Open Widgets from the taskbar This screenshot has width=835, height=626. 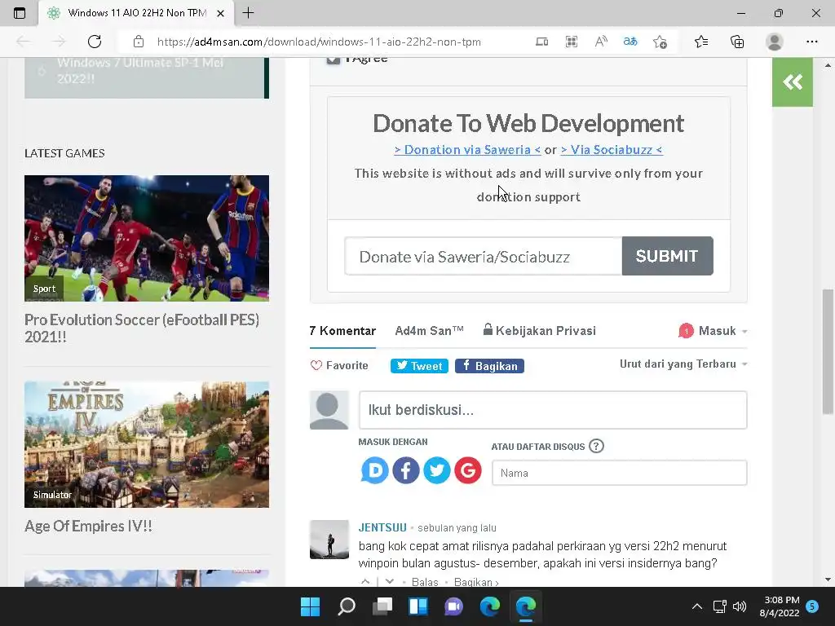coord(418,606)
